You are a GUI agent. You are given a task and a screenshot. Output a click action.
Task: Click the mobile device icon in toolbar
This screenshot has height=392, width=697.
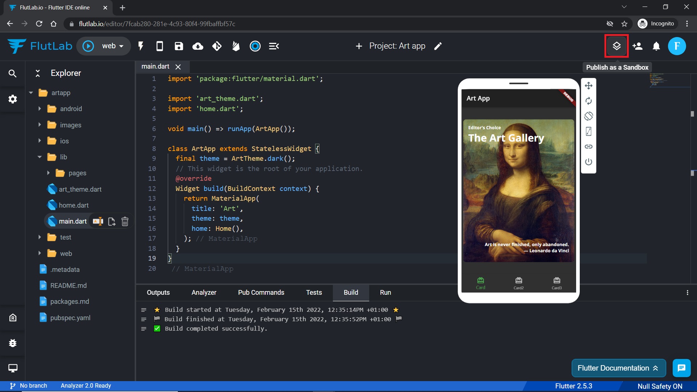click(159, 46)
